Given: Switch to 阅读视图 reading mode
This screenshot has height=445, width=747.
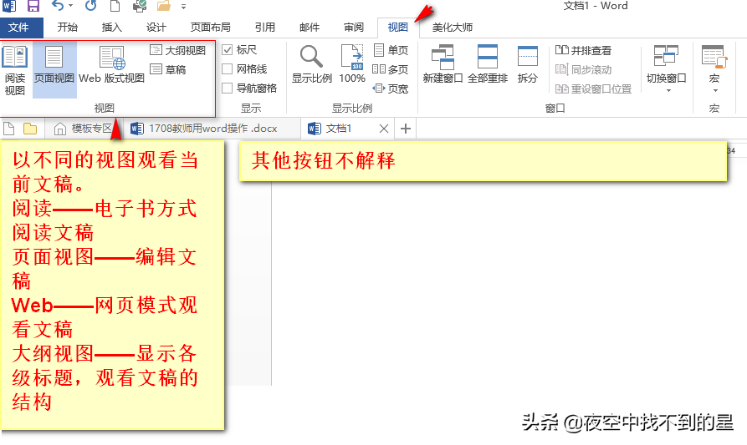Looking at the screenshot, I should coord(15,70).
